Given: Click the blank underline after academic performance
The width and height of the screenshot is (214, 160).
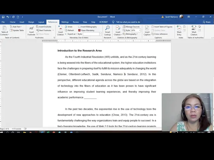Looking at the screenshot, I should click(90, 98).
